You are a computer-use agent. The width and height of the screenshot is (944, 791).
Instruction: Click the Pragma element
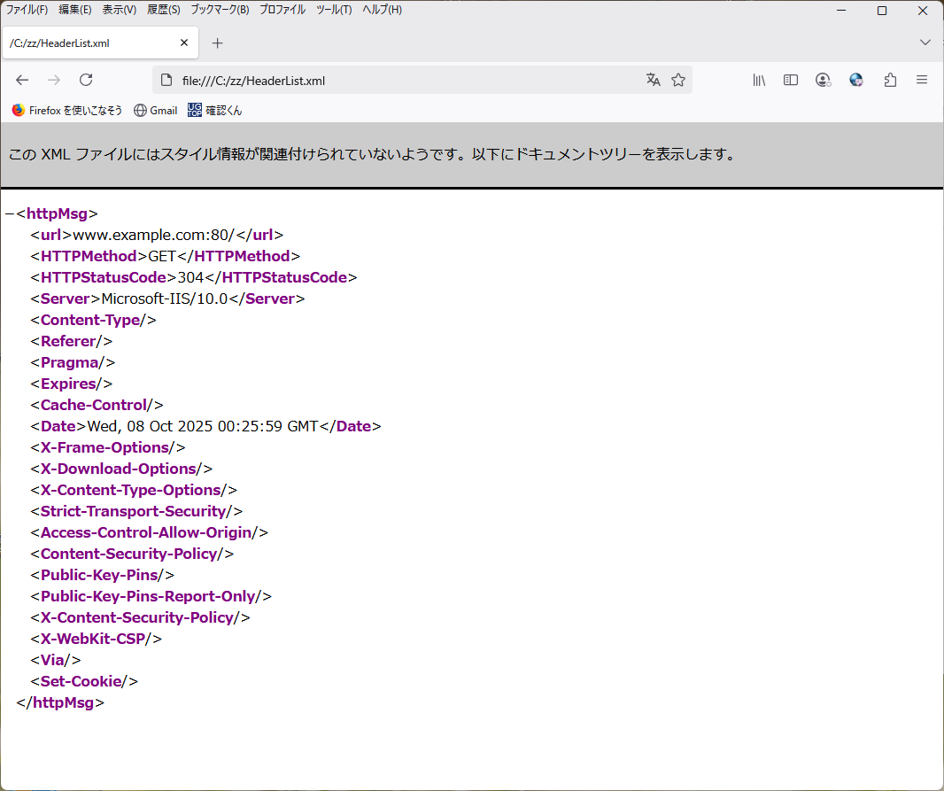click(73, 362)
